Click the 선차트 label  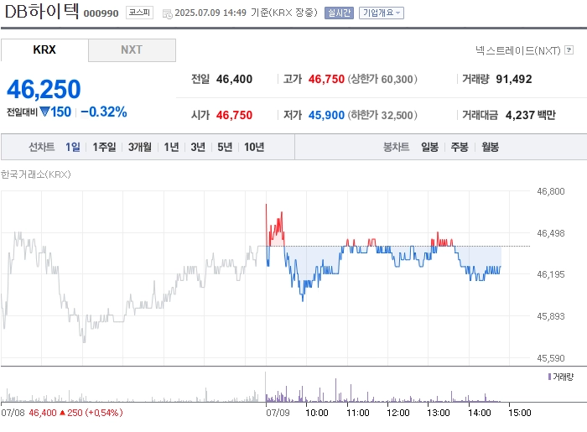(42, 147)
